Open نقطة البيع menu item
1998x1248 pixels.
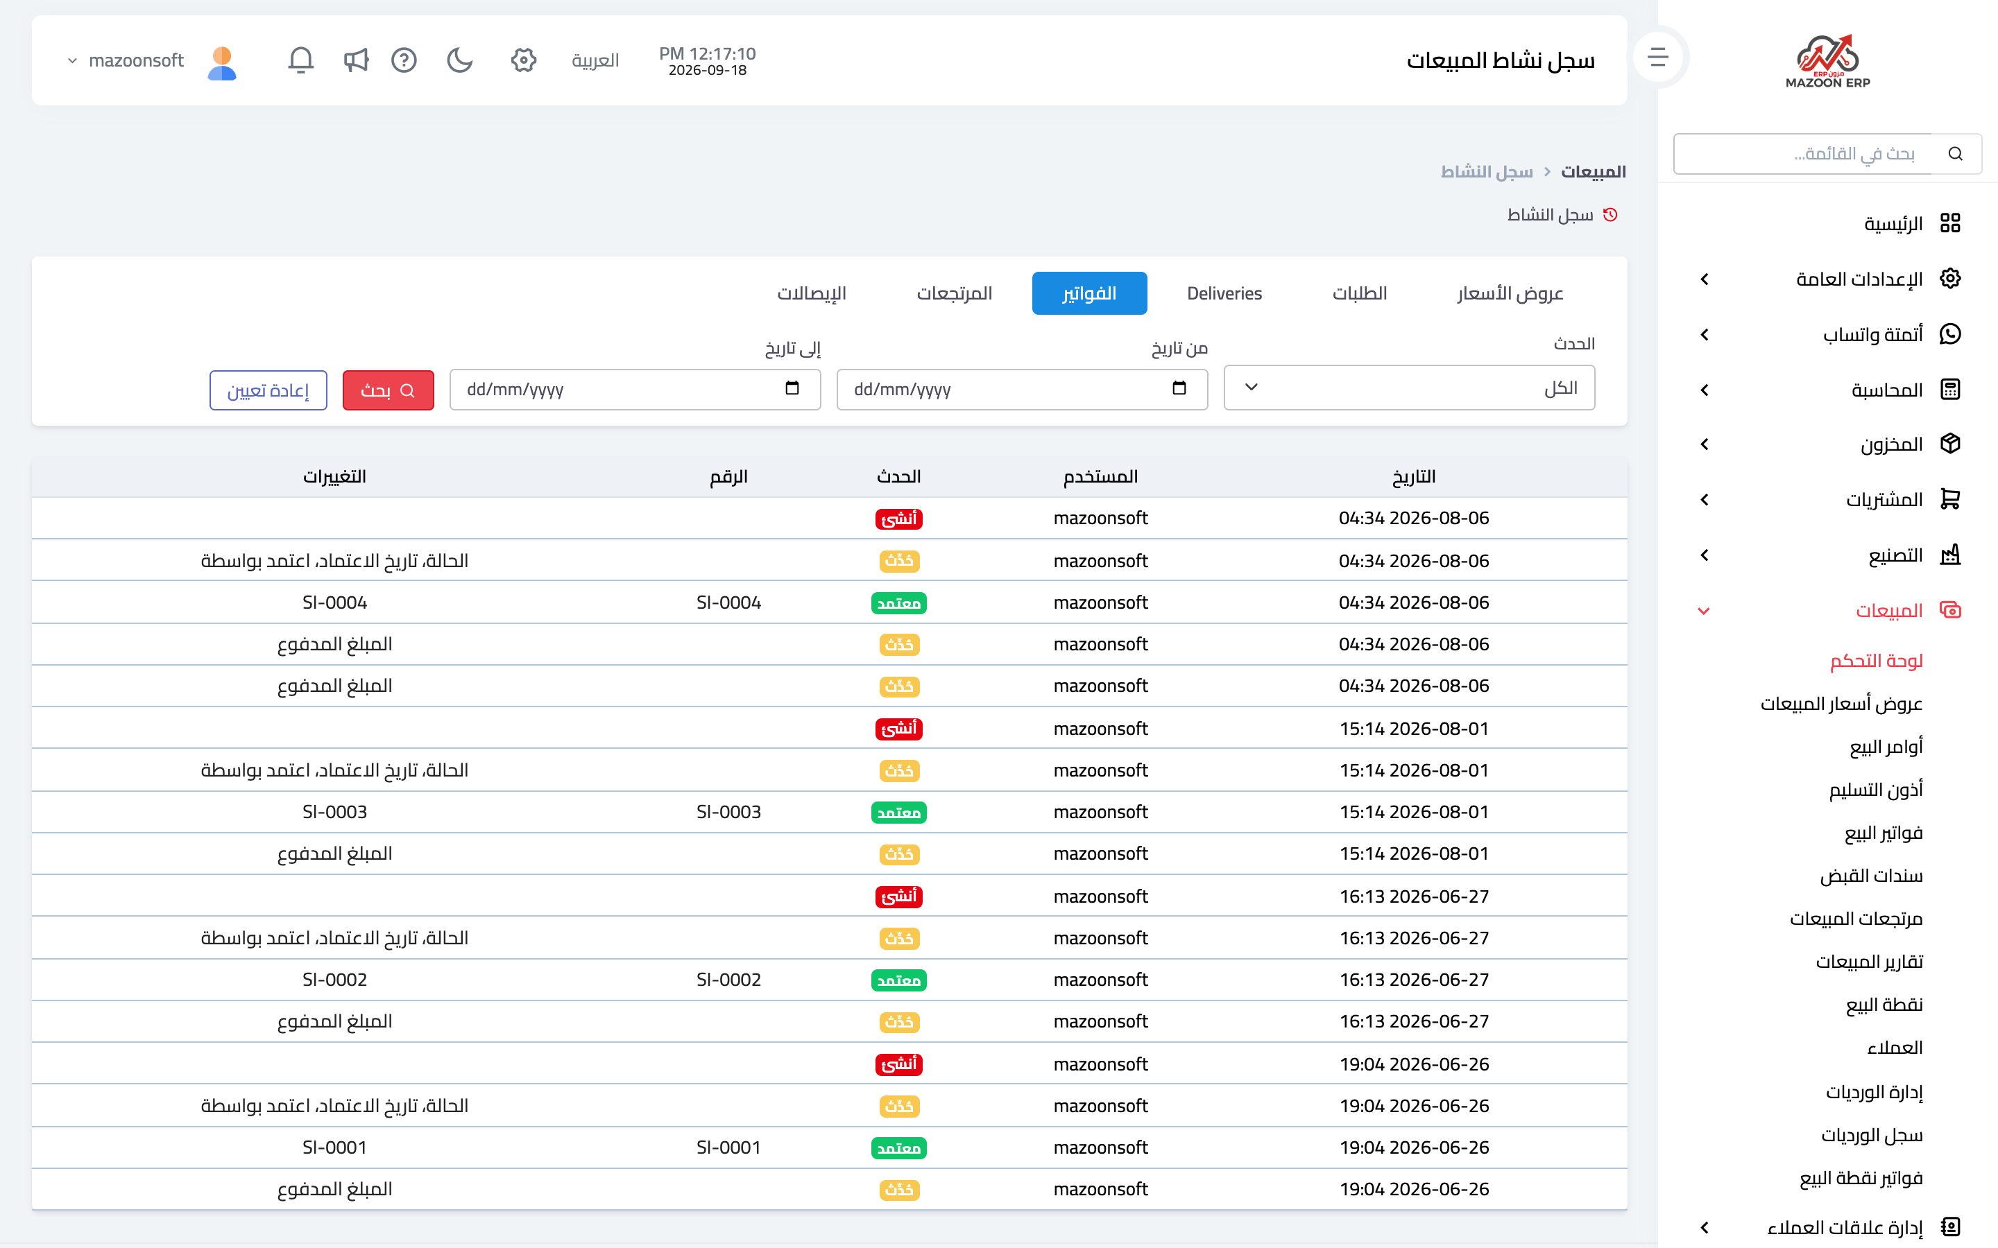click(x=1884, y=1004)
